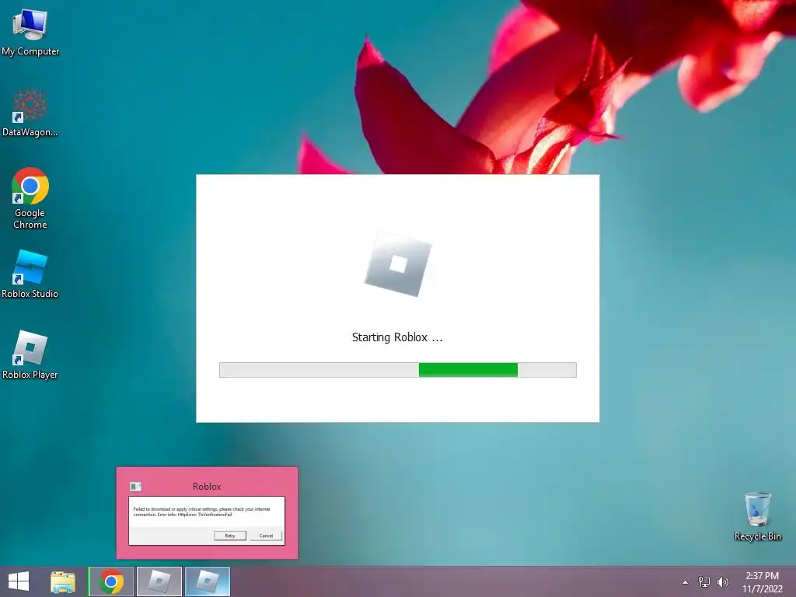Screen dimensions: 796x597
Task: Select the Recycle Bin icon
Action: [x=757, y=516]
